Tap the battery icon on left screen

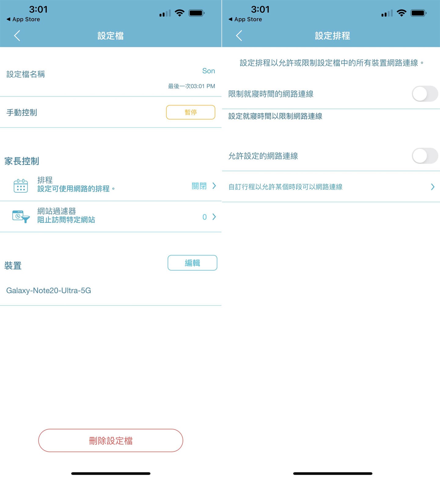click(x=197, y=13)
